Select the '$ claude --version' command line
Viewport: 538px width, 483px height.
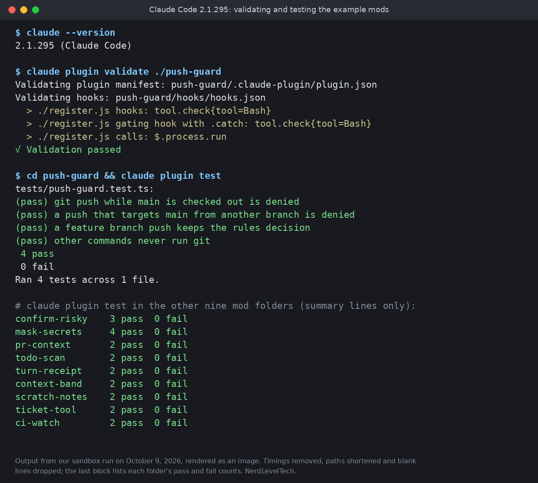pos(65,33)
